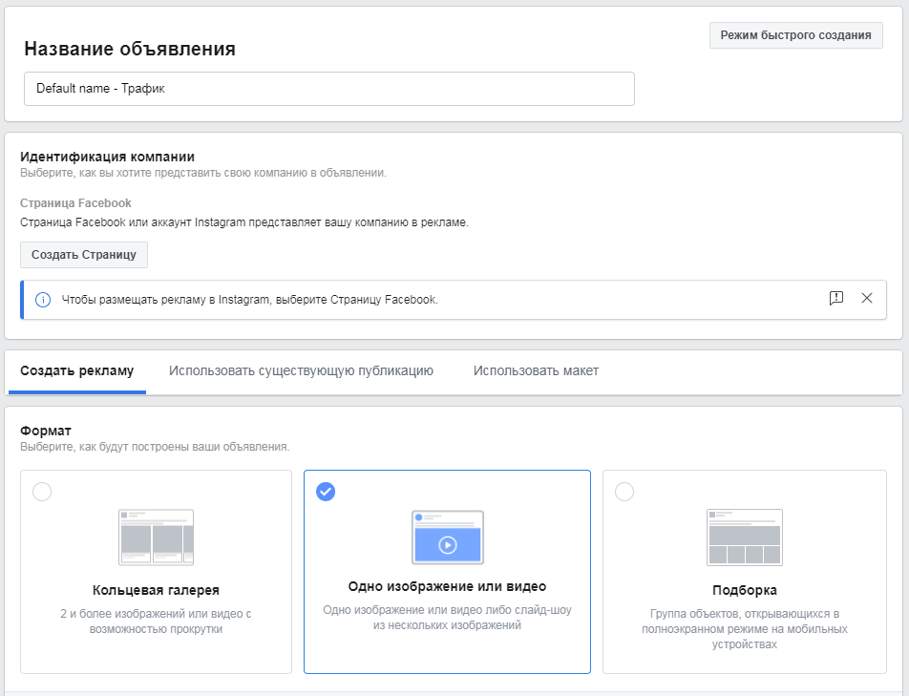The image size is (909, 696).
Task: Open Использовать макет tab
Action: point(536,370)
